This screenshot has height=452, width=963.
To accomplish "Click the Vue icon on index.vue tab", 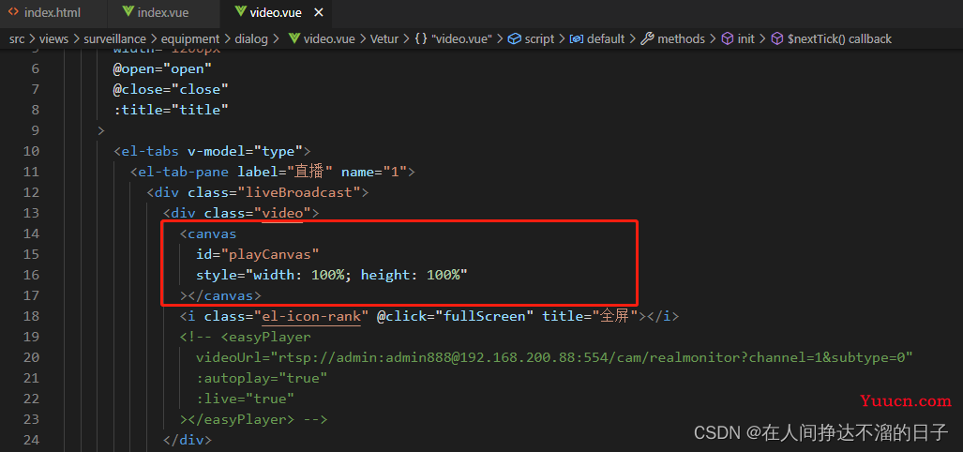I will (x=125, y=13).
